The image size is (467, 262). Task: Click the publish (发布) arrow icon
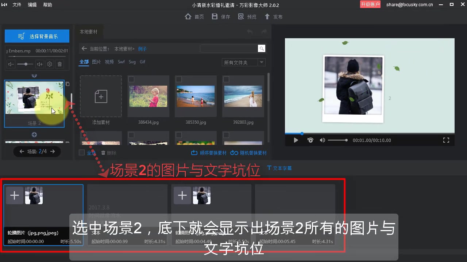pyautogui.click(x=267, y=16)
